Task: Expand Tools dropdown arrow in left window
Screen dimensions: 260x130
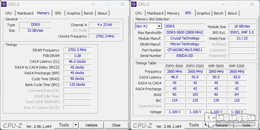Action: 76,125
